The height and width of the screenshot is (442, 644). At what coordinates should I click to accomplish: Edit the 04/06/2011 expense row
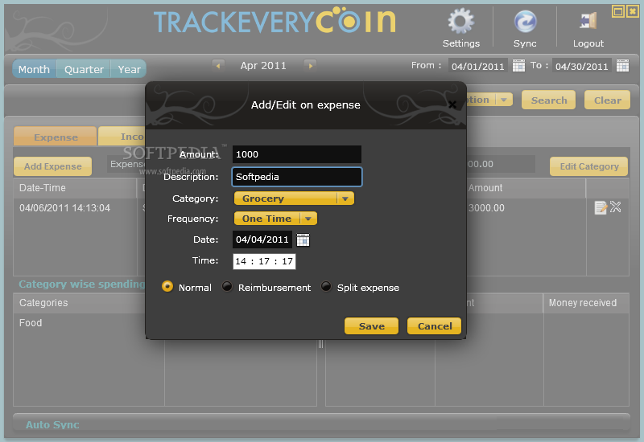(x=601, y=207)
